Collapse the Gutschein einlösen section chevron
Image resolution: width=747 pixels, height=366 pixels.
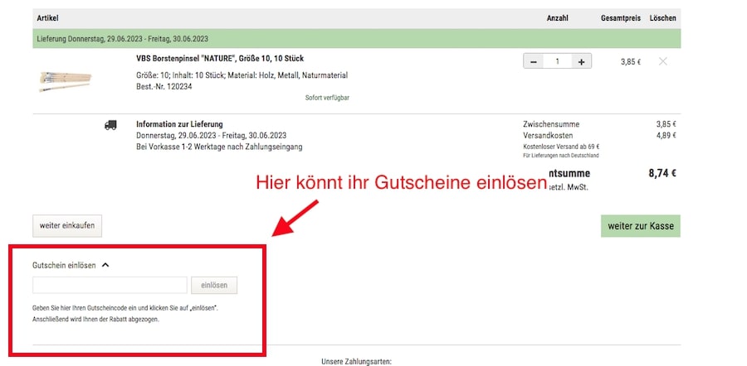pyautogui.click(x=105, y=266)
